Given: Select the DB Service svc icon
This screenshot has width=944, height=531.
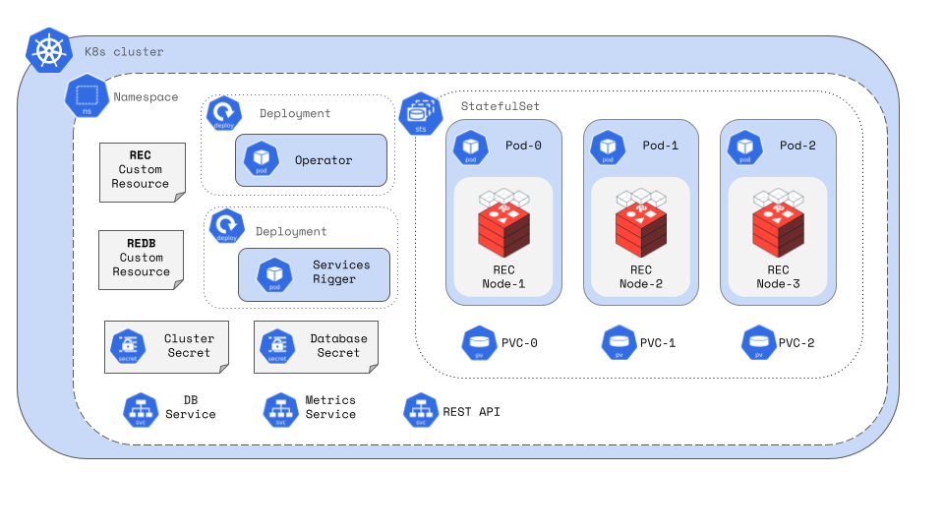Looking at the screenshot, I should coord(141,409).
